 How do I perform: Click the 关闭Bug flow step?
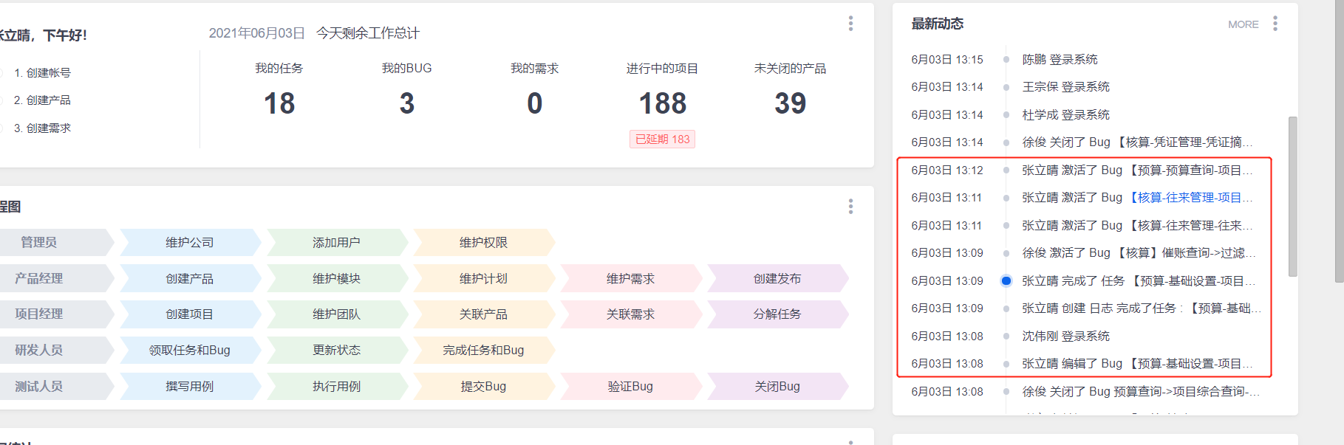[777, 386]
